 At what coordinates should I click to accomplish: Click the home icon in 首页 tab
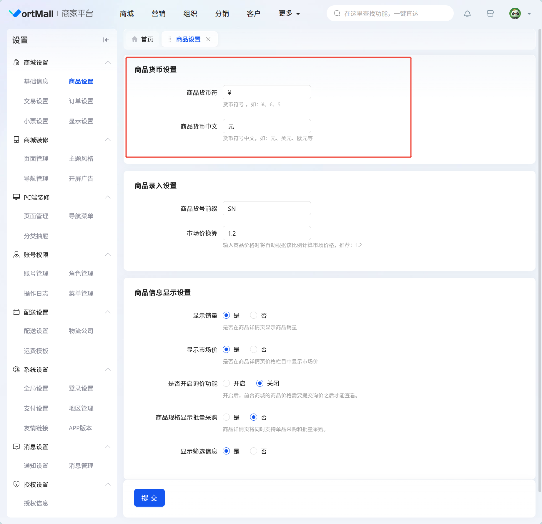pyautogui.click(x=135, y=39)
